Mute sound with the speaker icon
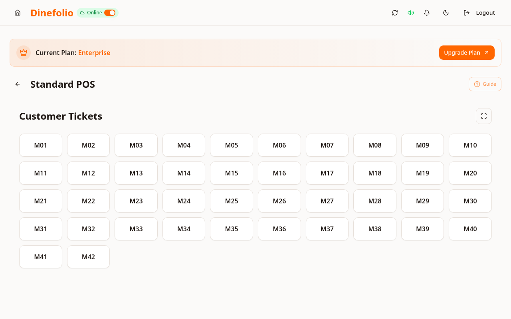This screenshot has width=511, height=319. pos(411,13)
